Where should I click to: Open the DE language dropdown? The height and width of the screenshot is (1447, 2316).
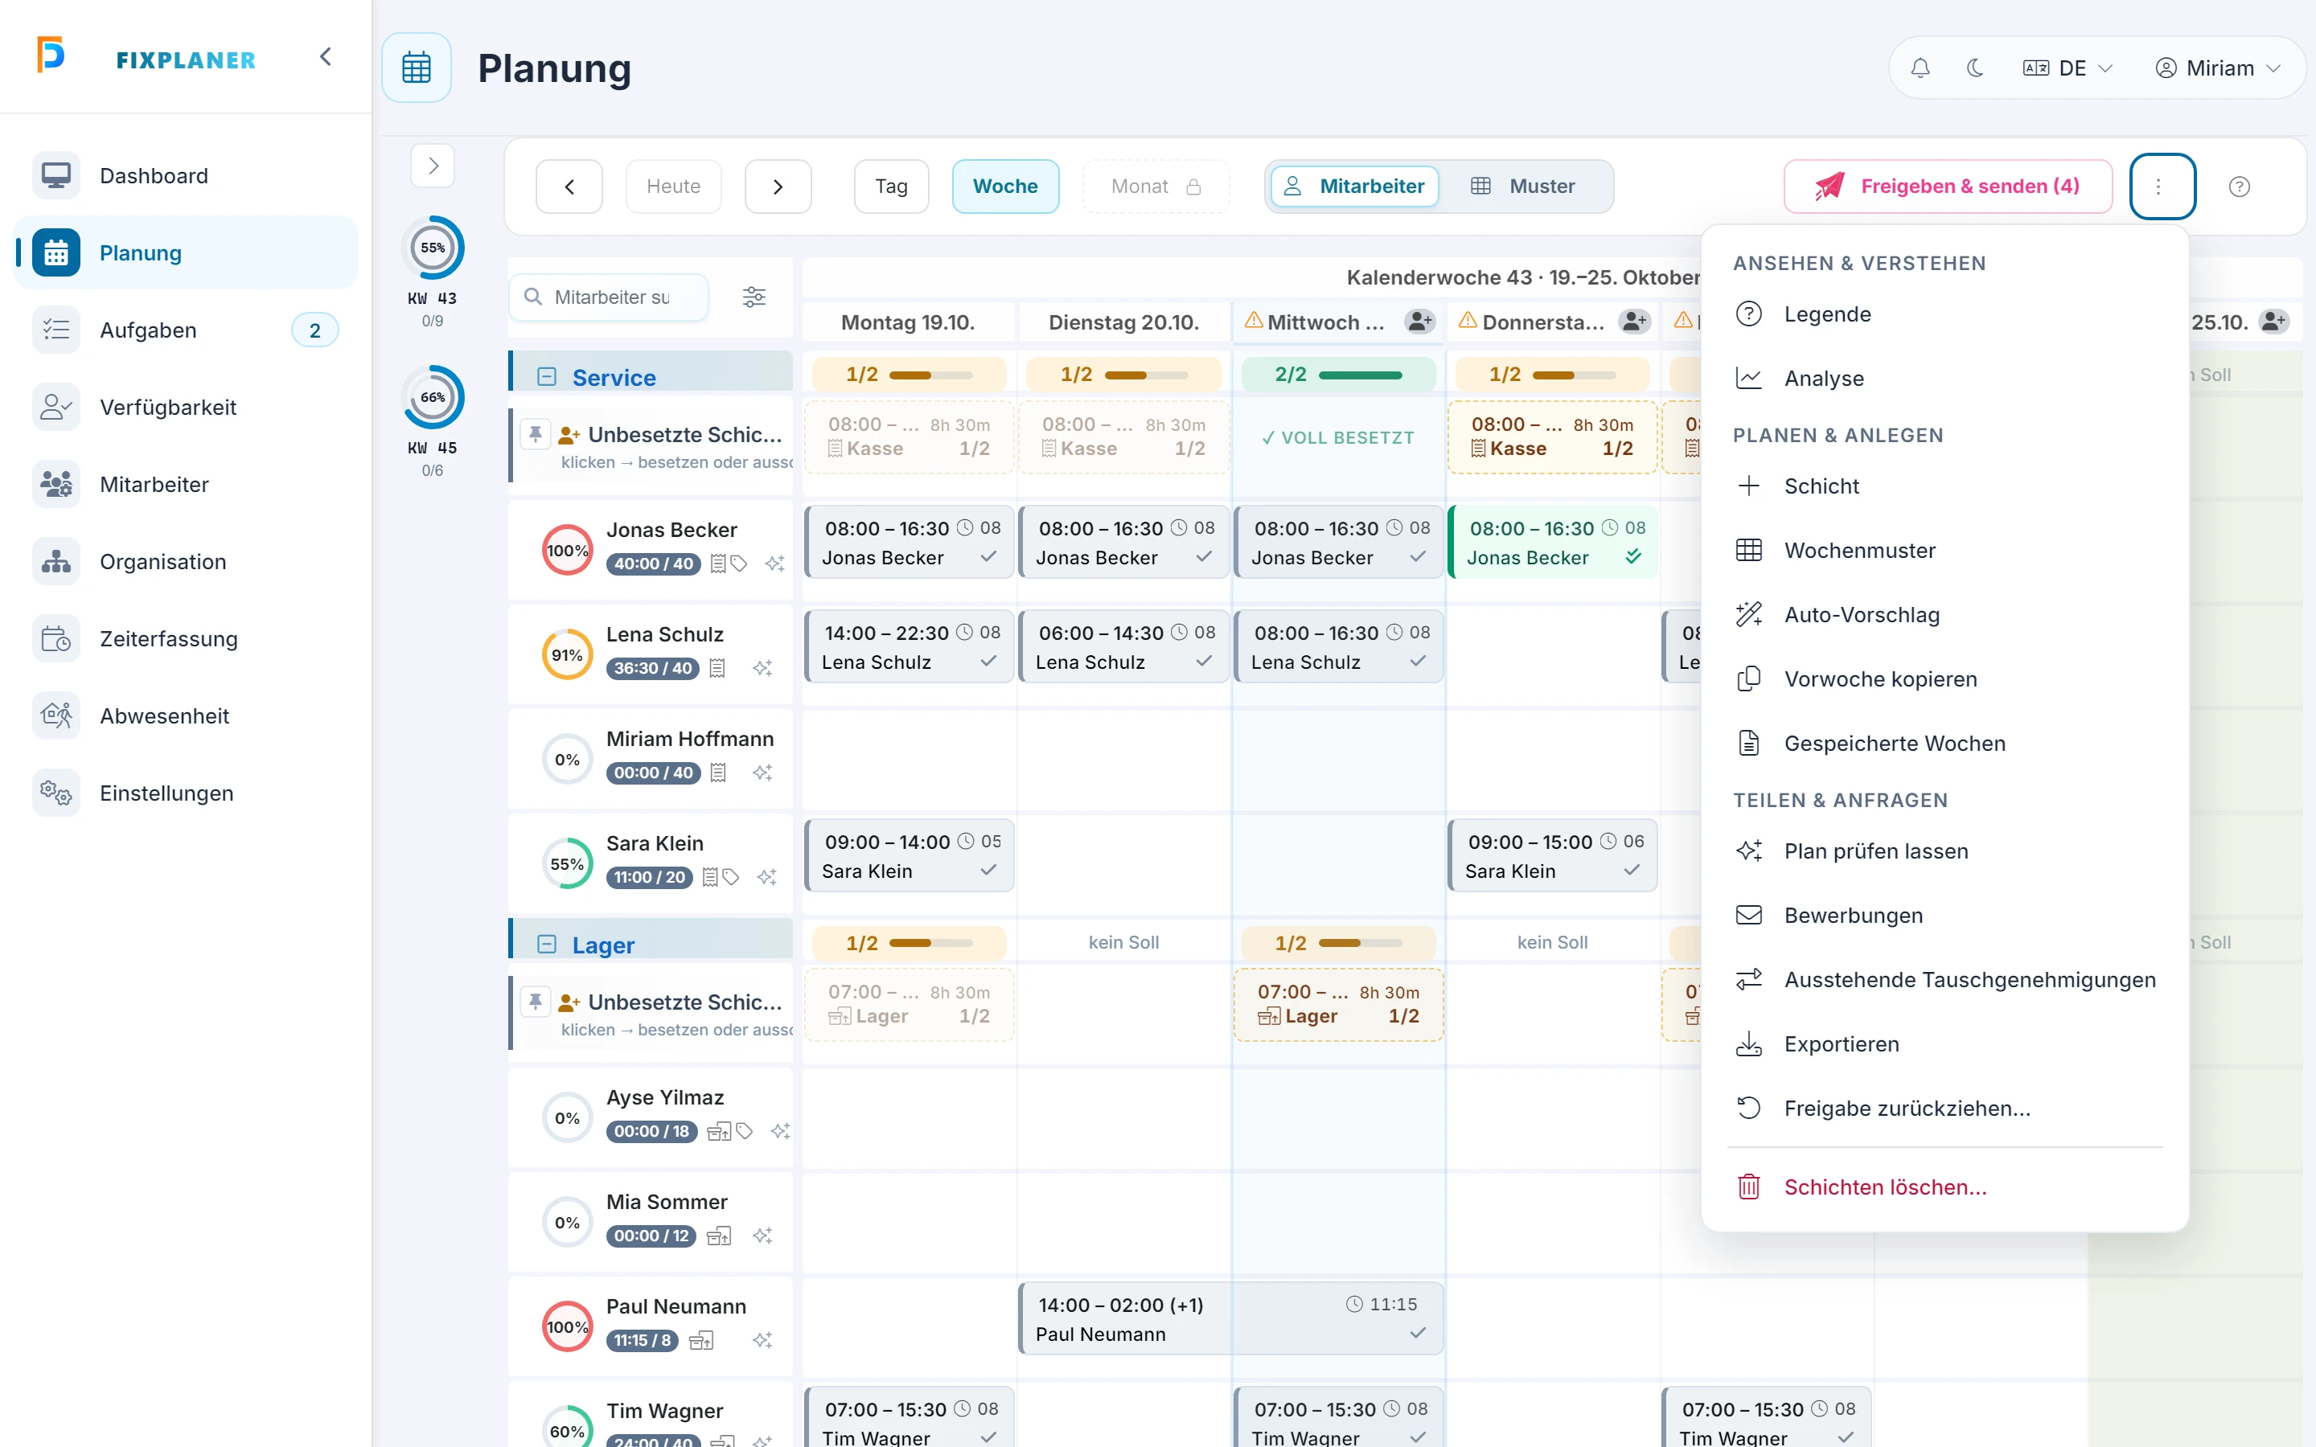pos(2068,68)
